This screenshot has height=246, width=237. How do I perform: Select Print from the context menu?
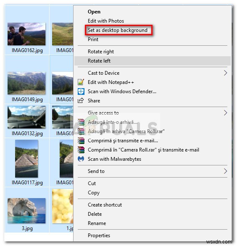point(93,39)
